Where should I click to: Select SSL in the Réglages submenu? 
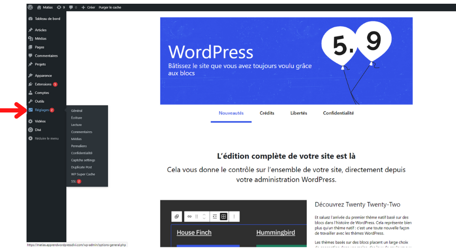74,181
